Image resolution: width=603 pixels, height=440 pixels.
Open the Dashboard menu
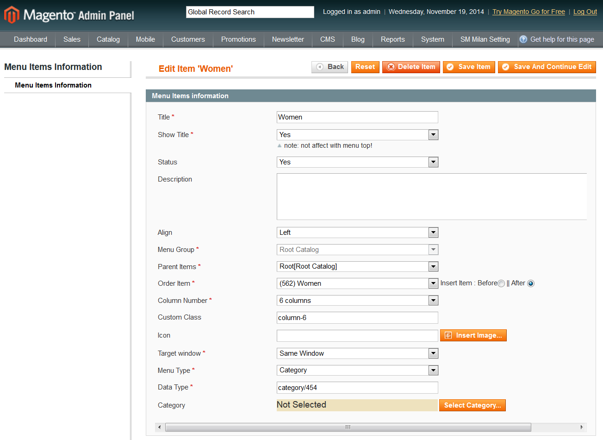(x=31, y=39)
